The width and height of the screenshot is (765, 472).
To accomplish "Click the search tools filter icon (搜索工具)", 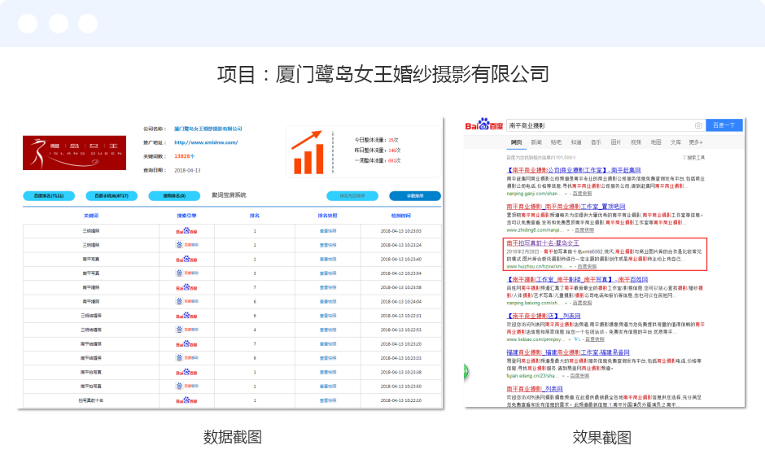I will (x=694, y=157).
